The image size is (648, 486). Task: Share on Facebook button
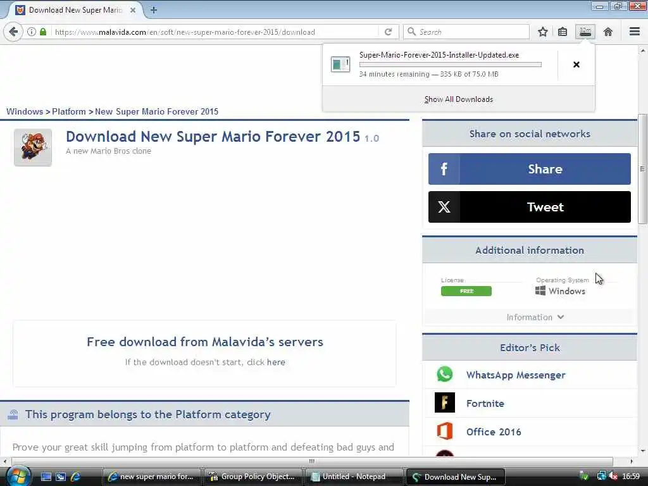tap(530, 169)
